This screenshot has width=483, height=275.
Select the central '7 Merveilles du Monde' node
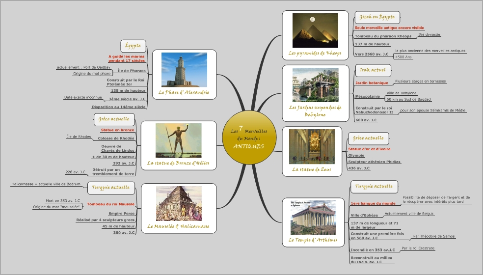click(248, 139)
